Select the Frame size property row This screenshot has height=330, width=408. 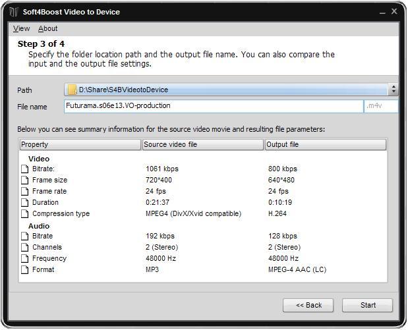tap(203, 180)
